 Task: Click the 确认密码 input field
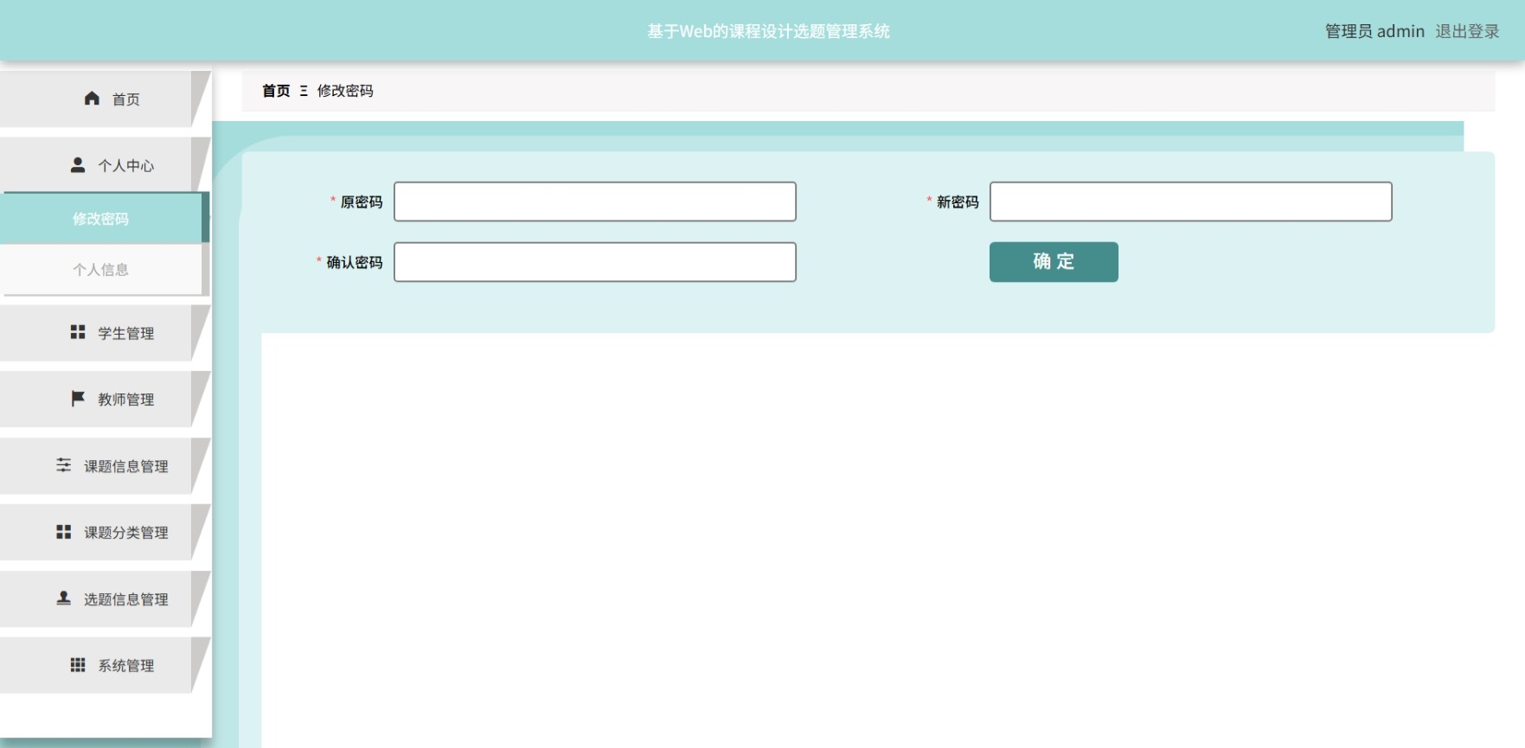click(595, 262)
